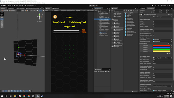The height and width of the screenshot is (98, 174).
Task: Click the eyedropper for Element 3 color
Action: [171, 51]
